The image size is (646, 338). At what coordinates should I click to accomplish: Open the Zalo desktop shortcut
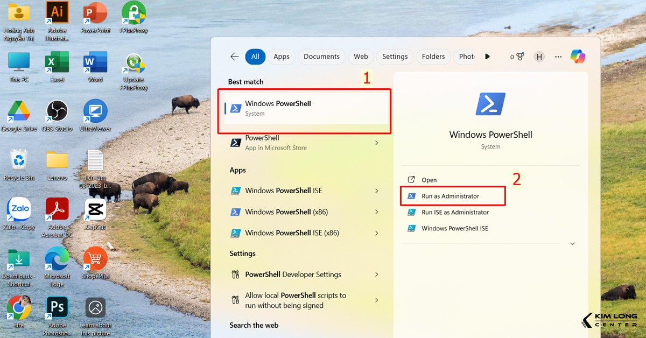19,209
